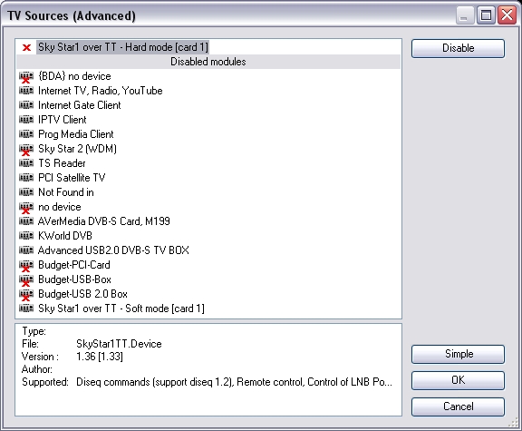Click the crossed icon beside Budget-PCI-Card
522x431 pixels.
(x=26, y=266)
